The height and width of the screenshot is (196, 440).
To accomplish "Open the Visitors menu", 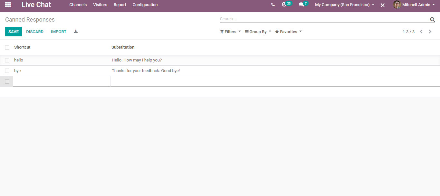I will [x=100, y=5].
